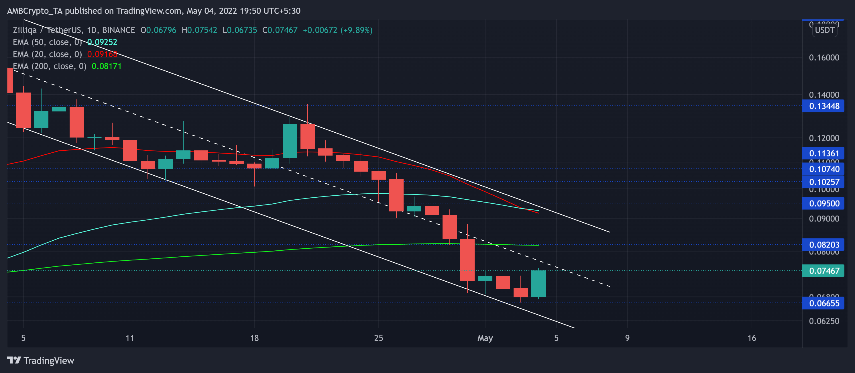
Task: Click the EMA 200 indicator legend
Action: tap(67, 66)
